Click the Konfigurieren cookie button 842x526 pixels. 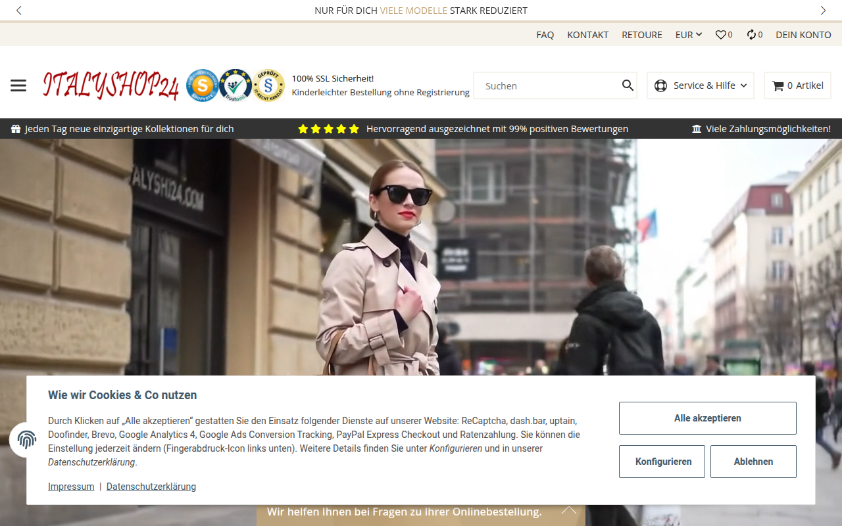pos(662,462)
